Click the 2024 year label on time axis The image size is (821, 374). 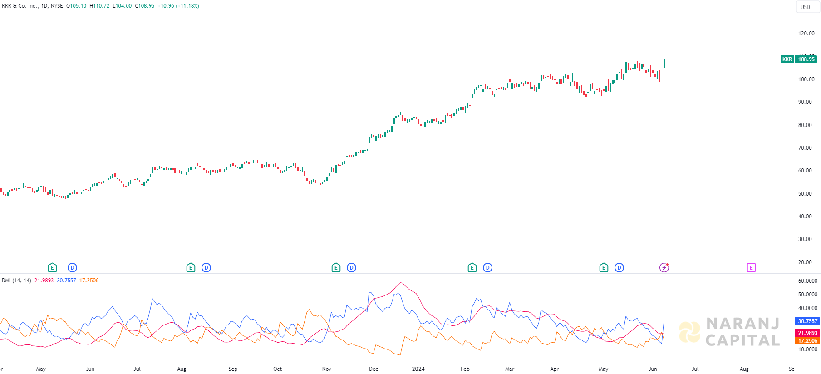coord(418,369)
